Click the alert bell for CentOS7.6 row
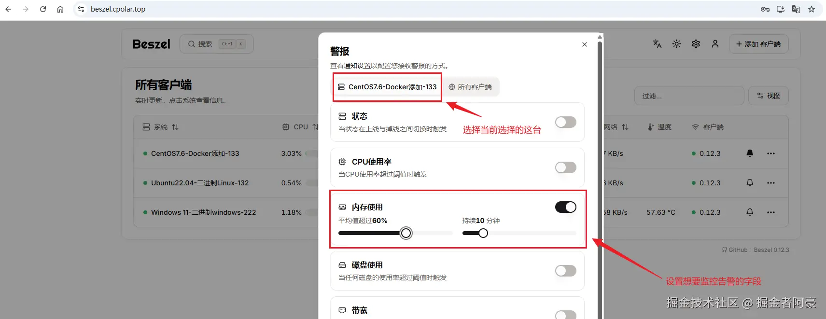This screenshot has height=319, width=826. (x=750, y=153)
